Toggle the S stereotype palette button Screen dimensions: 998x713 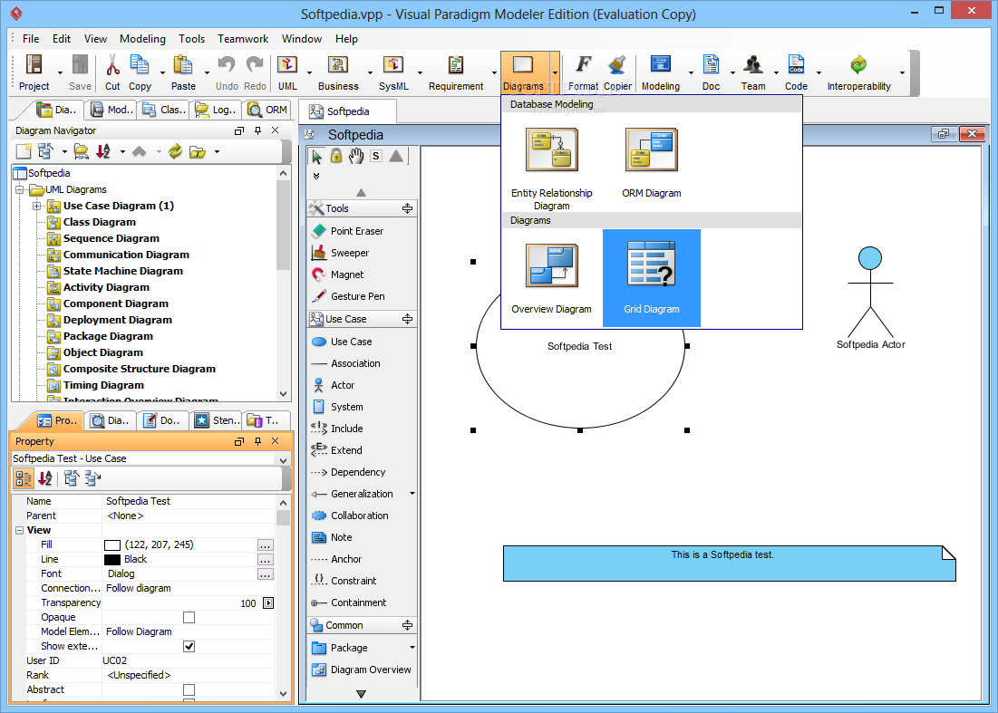coord(376,156)
